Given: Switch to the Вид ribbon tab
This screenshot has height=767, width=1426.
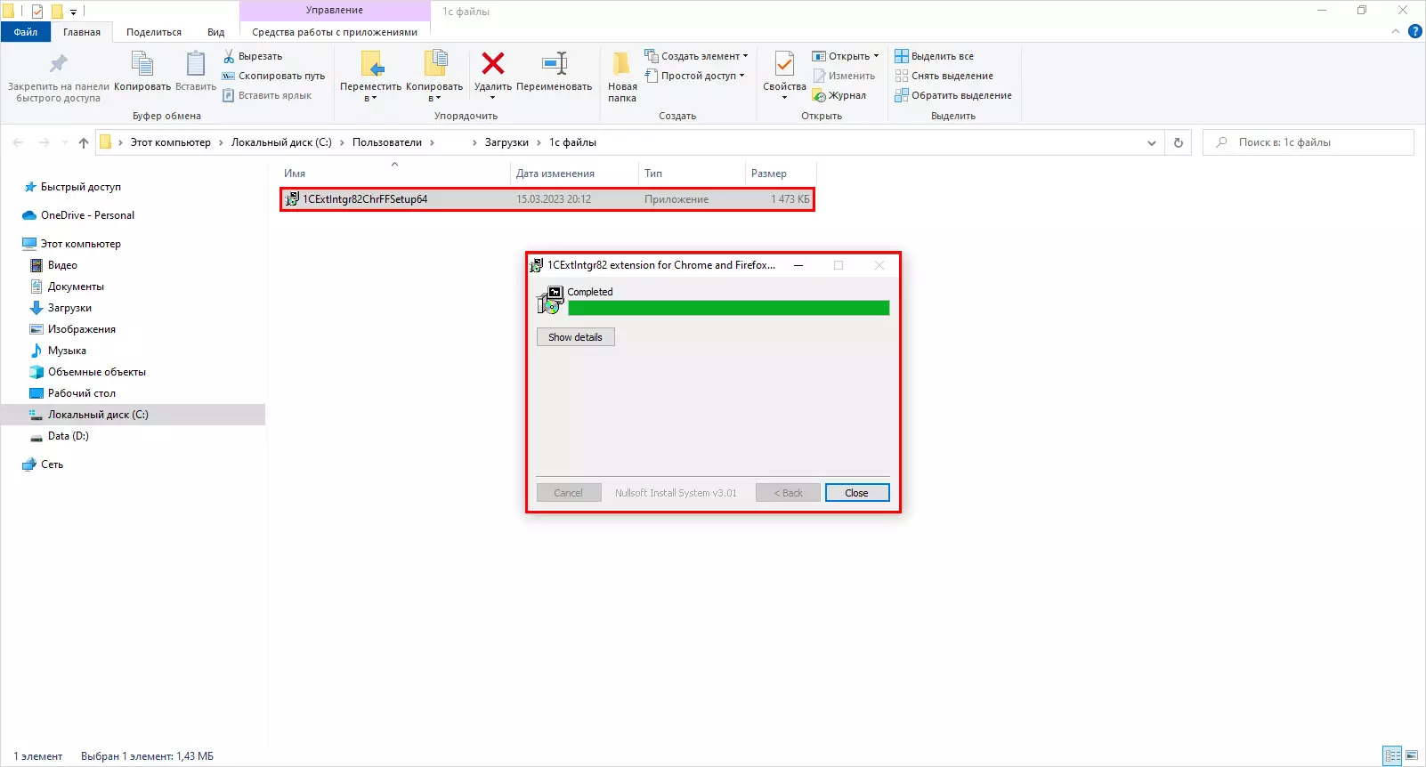Looking at the screenshot, I should pyautogui.click(x=216, y=32).
